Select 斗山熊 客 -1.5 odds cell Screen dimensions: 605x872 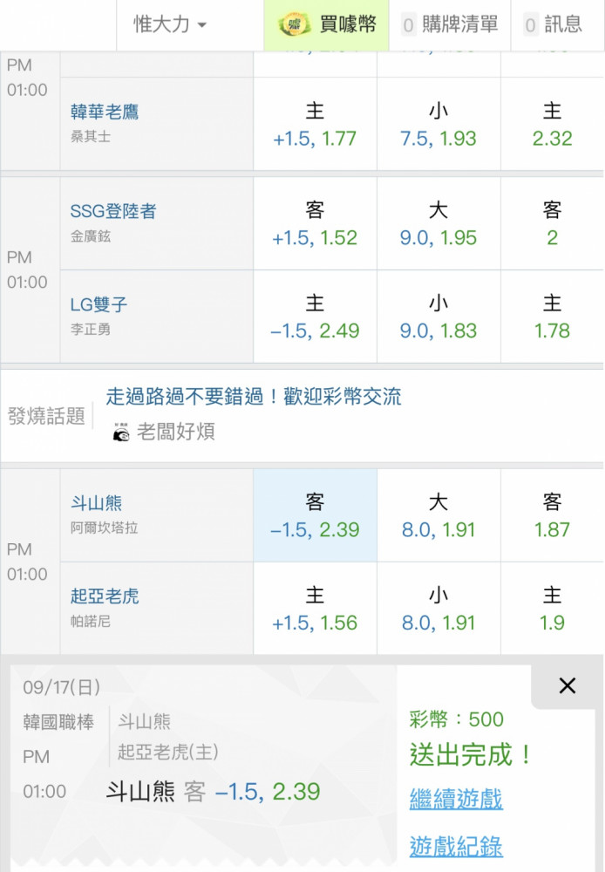[x=315, y=516]
